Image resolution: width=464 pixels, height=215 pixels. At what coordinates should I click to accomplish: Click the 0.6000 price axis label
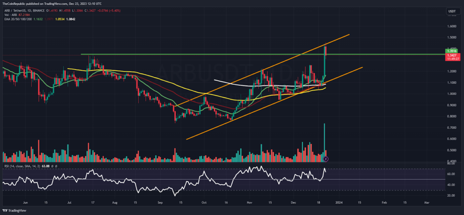[x=452, y=139]
